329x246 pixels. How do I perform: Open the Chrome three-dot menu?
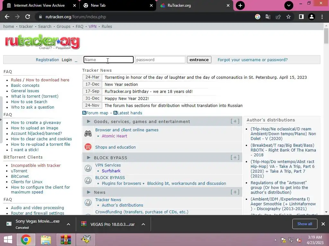tap(322, 17)
